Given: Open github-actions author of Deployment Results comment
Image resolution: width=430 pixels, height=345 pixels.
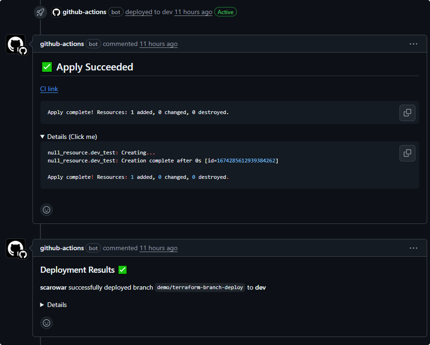Looking at the screenshot, I should [x=62, y=248].
